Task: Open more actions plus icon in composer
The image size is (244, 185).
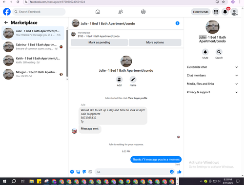Action: click(x=72, y=172)
